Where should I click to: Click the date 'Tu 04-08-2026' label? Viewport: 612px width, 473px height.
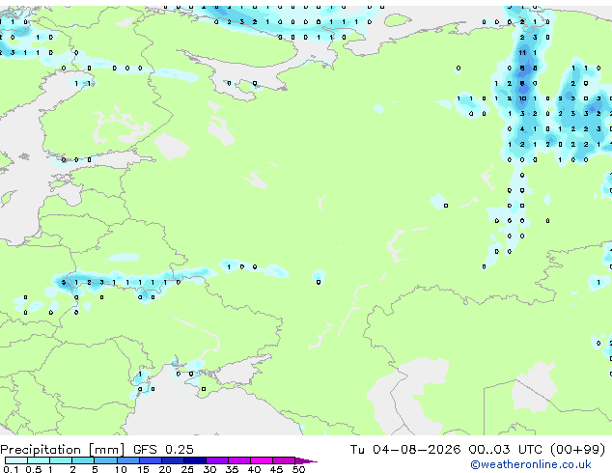coord(405,449)
